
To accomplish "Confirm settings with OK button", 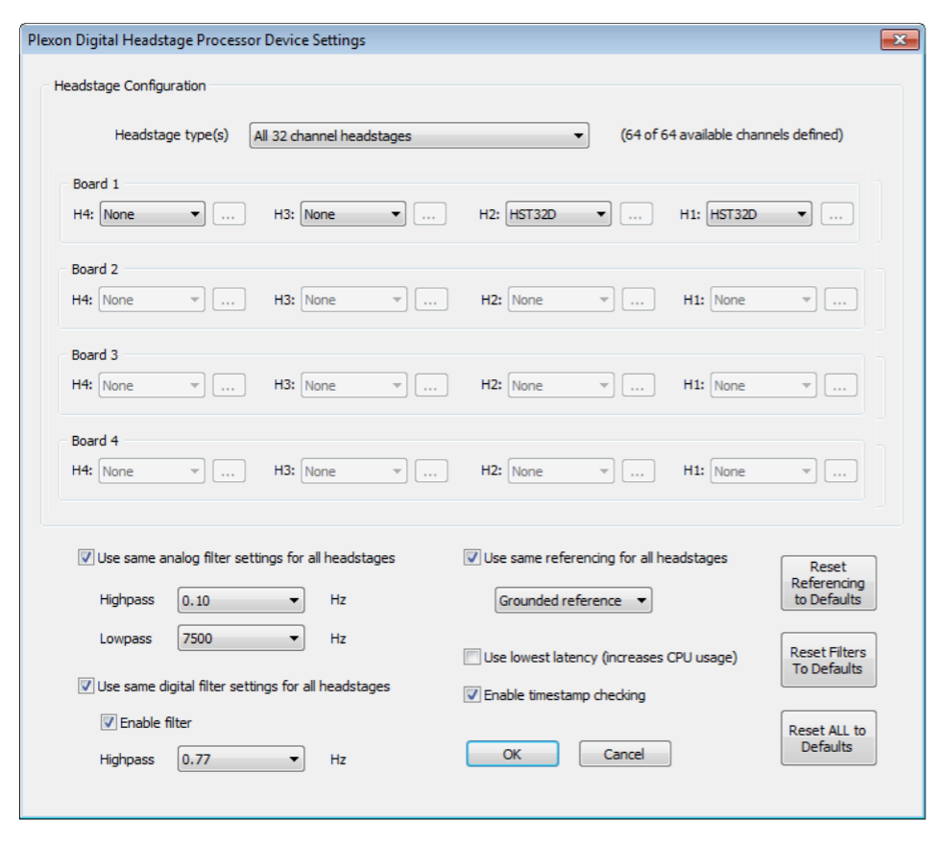I will tap(513, 754).
